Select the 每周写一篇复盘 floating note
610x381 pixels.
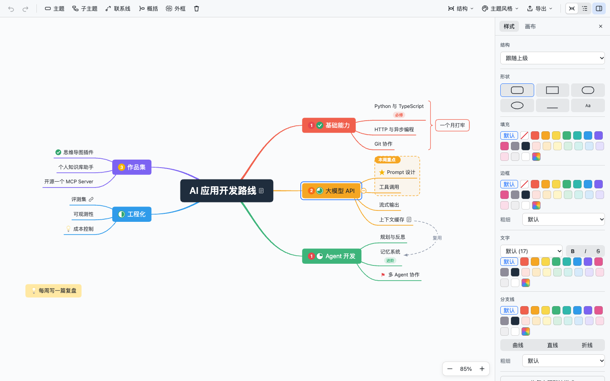53,291
